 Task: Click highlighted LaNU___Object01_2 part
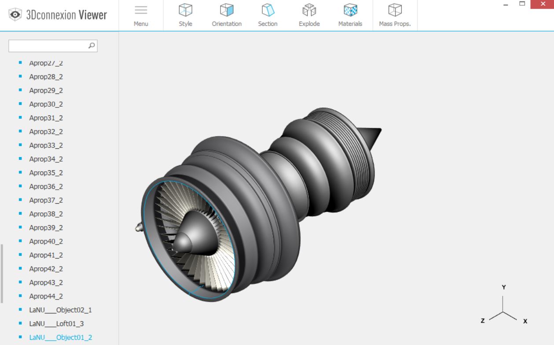[x=60, y=338]
